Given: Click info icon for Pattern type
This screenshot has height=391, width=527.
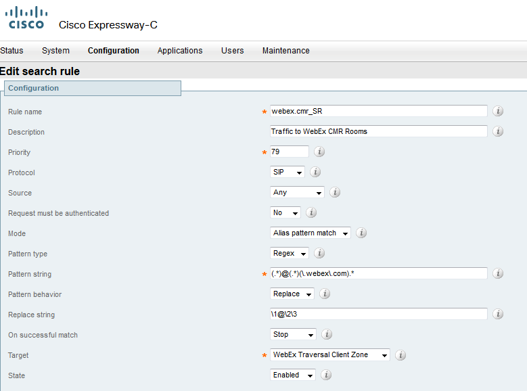Looking at the screenshot, I should pyautogui.click(x=319, y=253).
